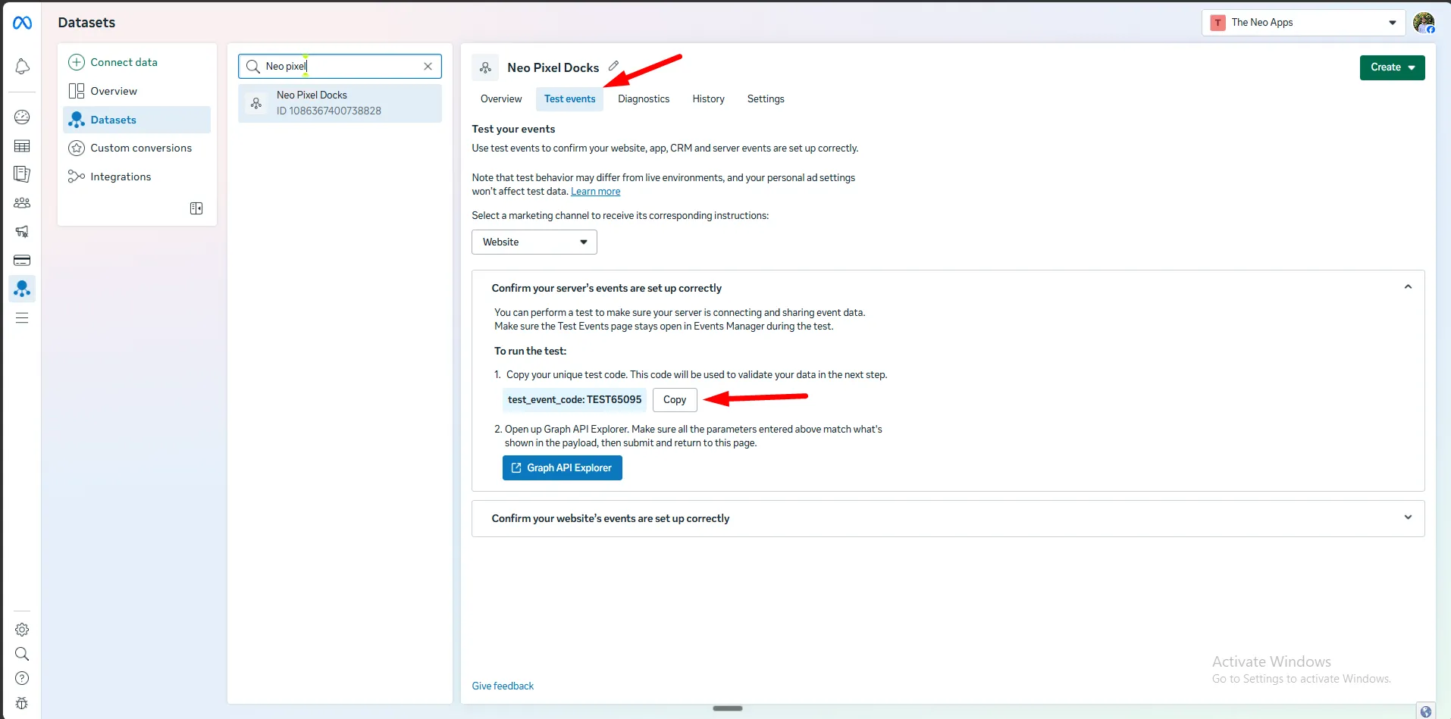Copy the test event code
This screenshot has width=1451, height=719.
point(675,400)
